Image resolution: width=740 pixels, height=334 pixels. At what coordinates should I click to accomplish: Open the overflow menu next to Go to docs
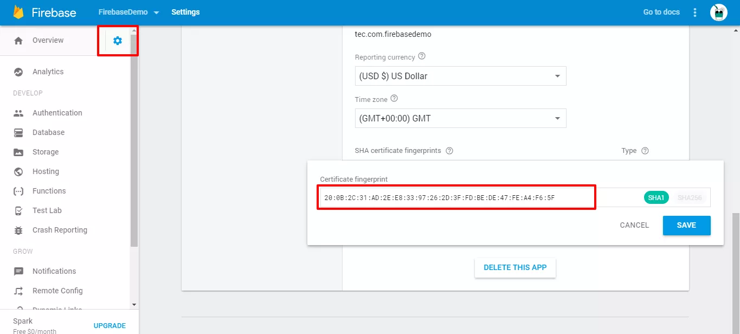[694, 12]
